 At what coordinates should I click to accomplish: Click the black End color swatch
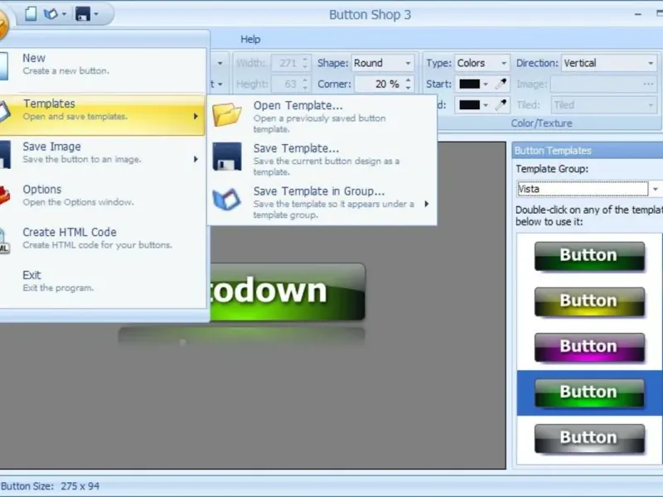point(469,105)
